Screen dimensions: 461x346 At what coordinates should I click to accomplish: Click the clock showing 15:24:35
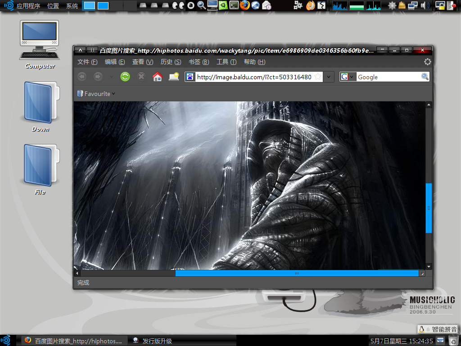(x=402, y=341)
